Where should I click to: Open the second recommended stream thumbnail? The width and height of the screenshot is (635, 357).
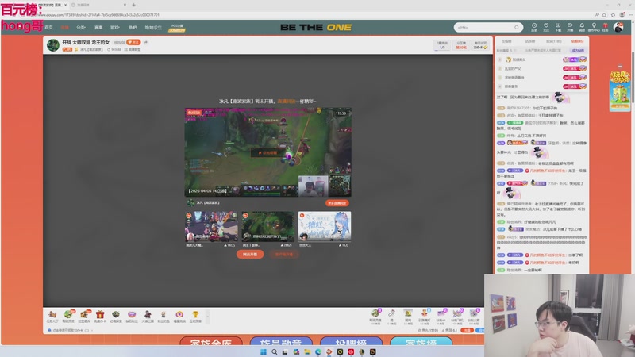(x=267, y=226)
